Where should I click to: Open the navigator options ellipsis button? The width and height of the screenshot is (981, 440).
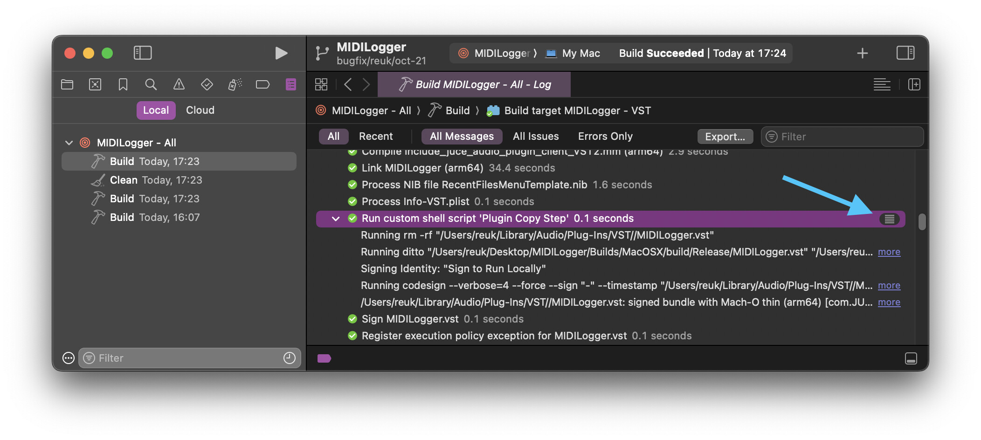69,358
